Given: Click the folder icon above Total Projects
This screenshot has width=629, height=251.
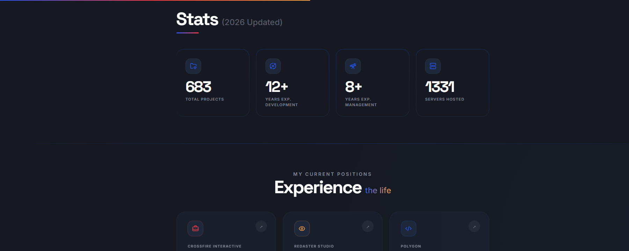Looking at the screenshot, I should 193,66.
